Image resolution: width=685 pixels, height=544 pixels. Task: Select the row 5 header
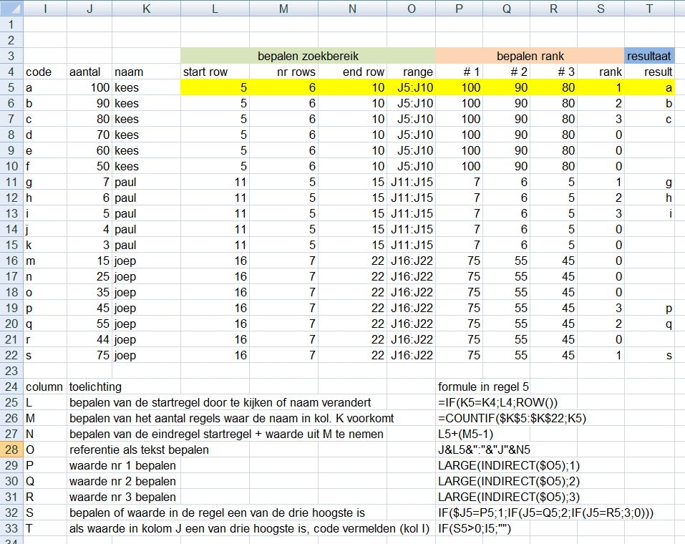pyautogui.click(x=11, y=87)
